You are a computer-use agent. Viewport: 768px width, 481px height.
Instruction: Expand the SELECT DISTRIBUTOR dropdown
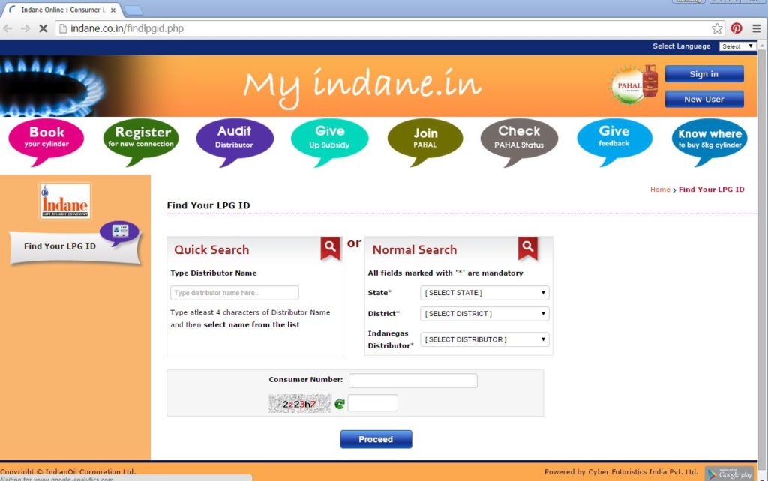point(484,339)
